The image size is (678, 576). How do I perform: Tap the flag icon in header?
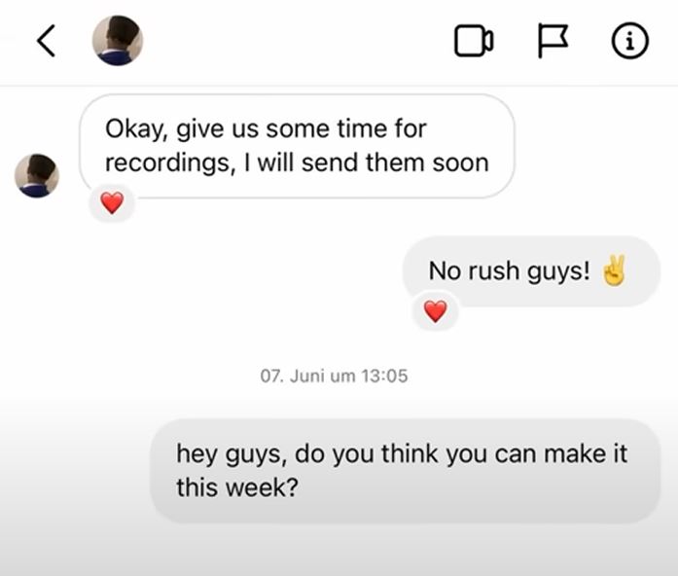coord(553,41)
